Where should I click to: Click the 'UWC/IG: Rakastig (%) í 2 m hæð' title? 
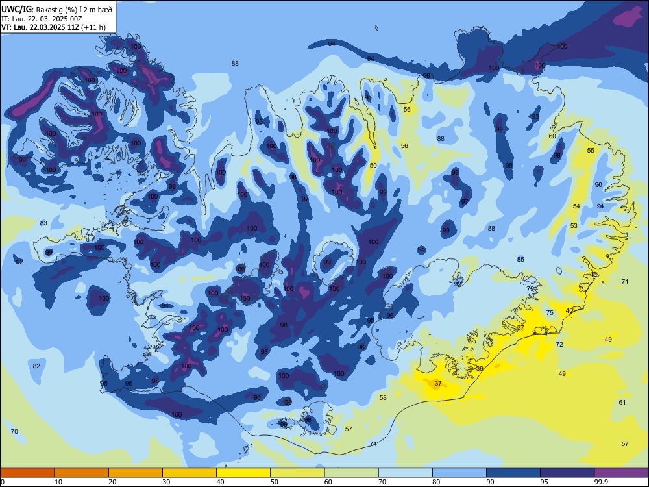tap(56, 10)
